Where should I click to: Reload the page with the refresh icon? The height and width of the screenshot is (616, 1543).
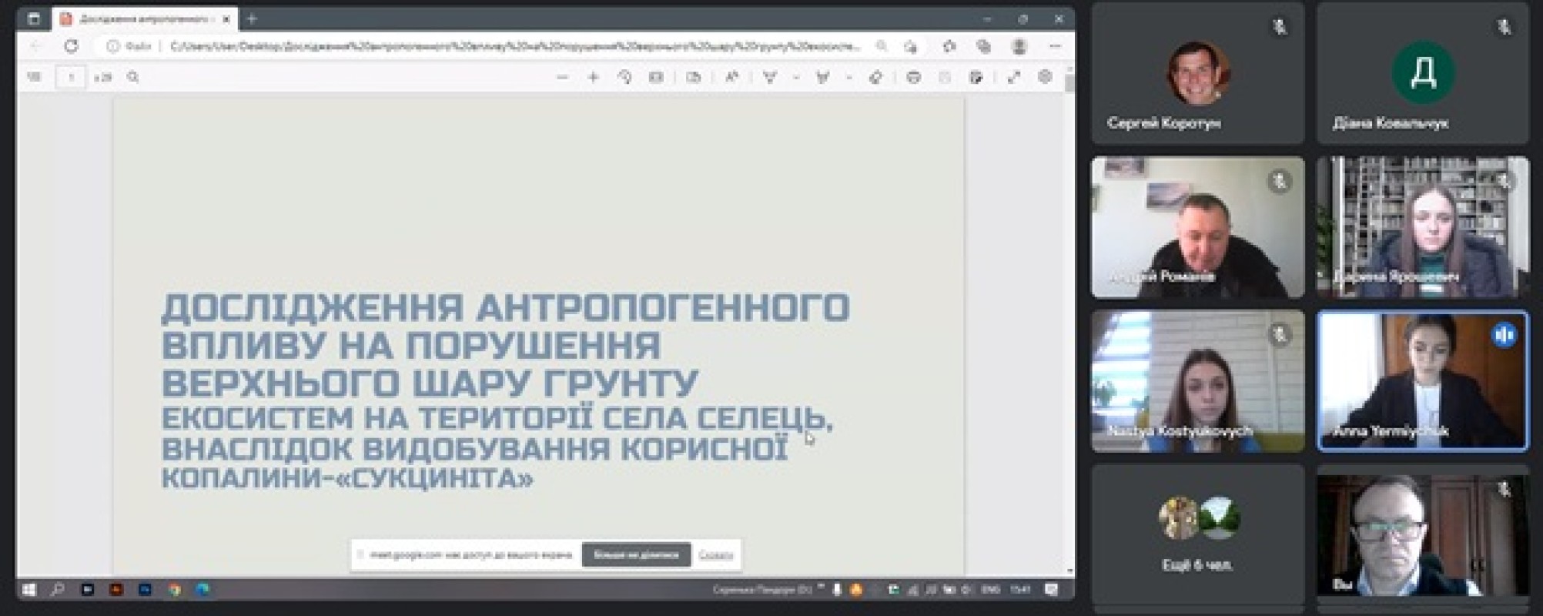point(72,46)
